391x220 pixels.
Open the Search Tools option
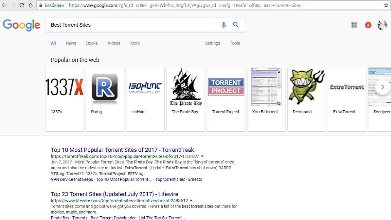tap(235, 43)
